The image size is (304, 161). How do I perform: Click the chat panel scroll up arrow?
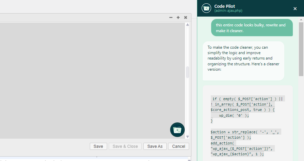(x=301, y=20)
